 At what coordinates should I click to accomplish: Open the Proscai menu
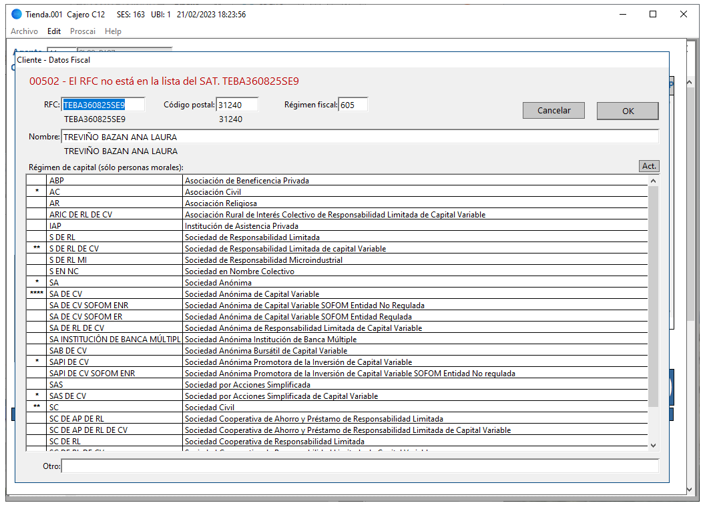coord(83,31)
